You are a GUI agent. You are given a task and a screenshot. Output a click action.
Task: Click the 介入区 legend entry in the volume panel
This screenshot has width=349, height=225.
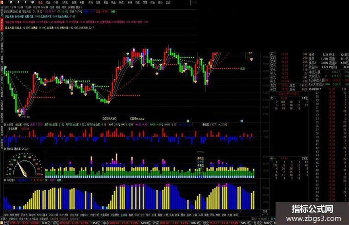tap(201, 162)
